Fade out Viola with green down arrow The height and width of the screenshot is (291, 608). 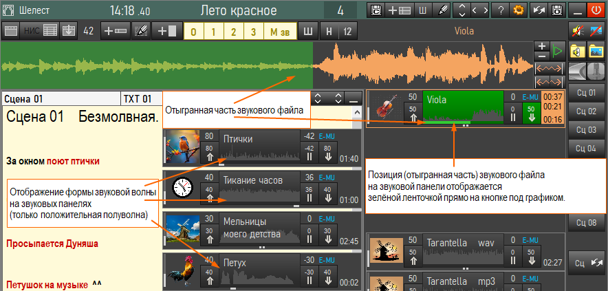tap(532, 114)
